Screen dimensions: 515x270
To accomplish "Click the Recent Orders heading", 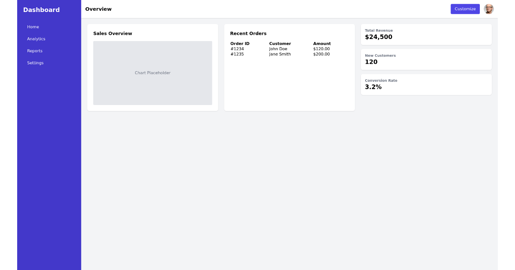I will [248, 33].
